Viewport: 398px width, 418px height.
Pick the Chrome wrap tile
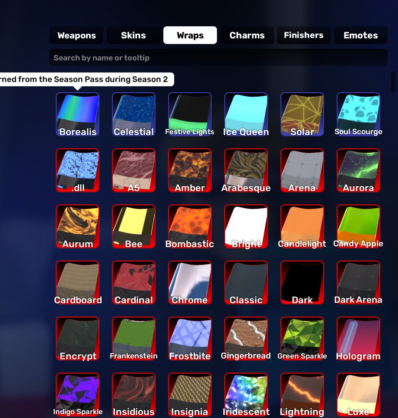(x=190, y=282)
